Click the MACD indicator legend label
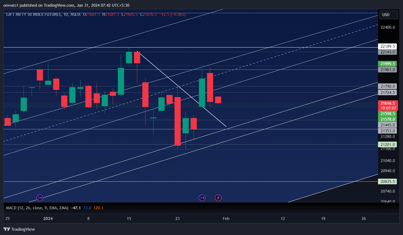 pos(37,208)
